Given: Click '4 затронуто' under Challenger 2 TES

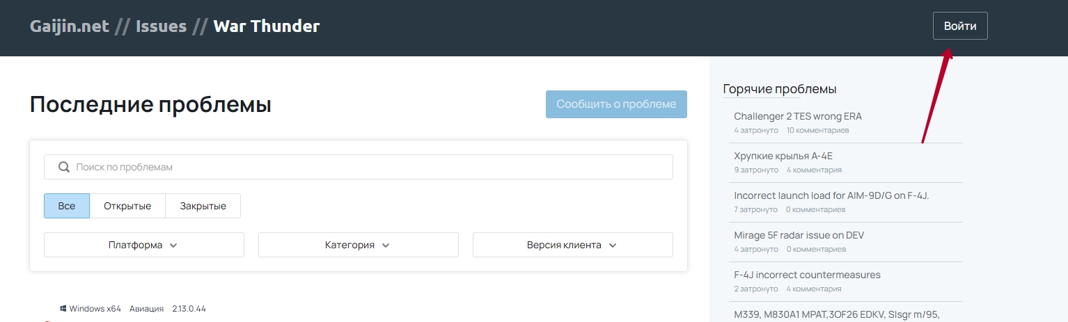Looking at the screenshot, I should click(756, 130).
